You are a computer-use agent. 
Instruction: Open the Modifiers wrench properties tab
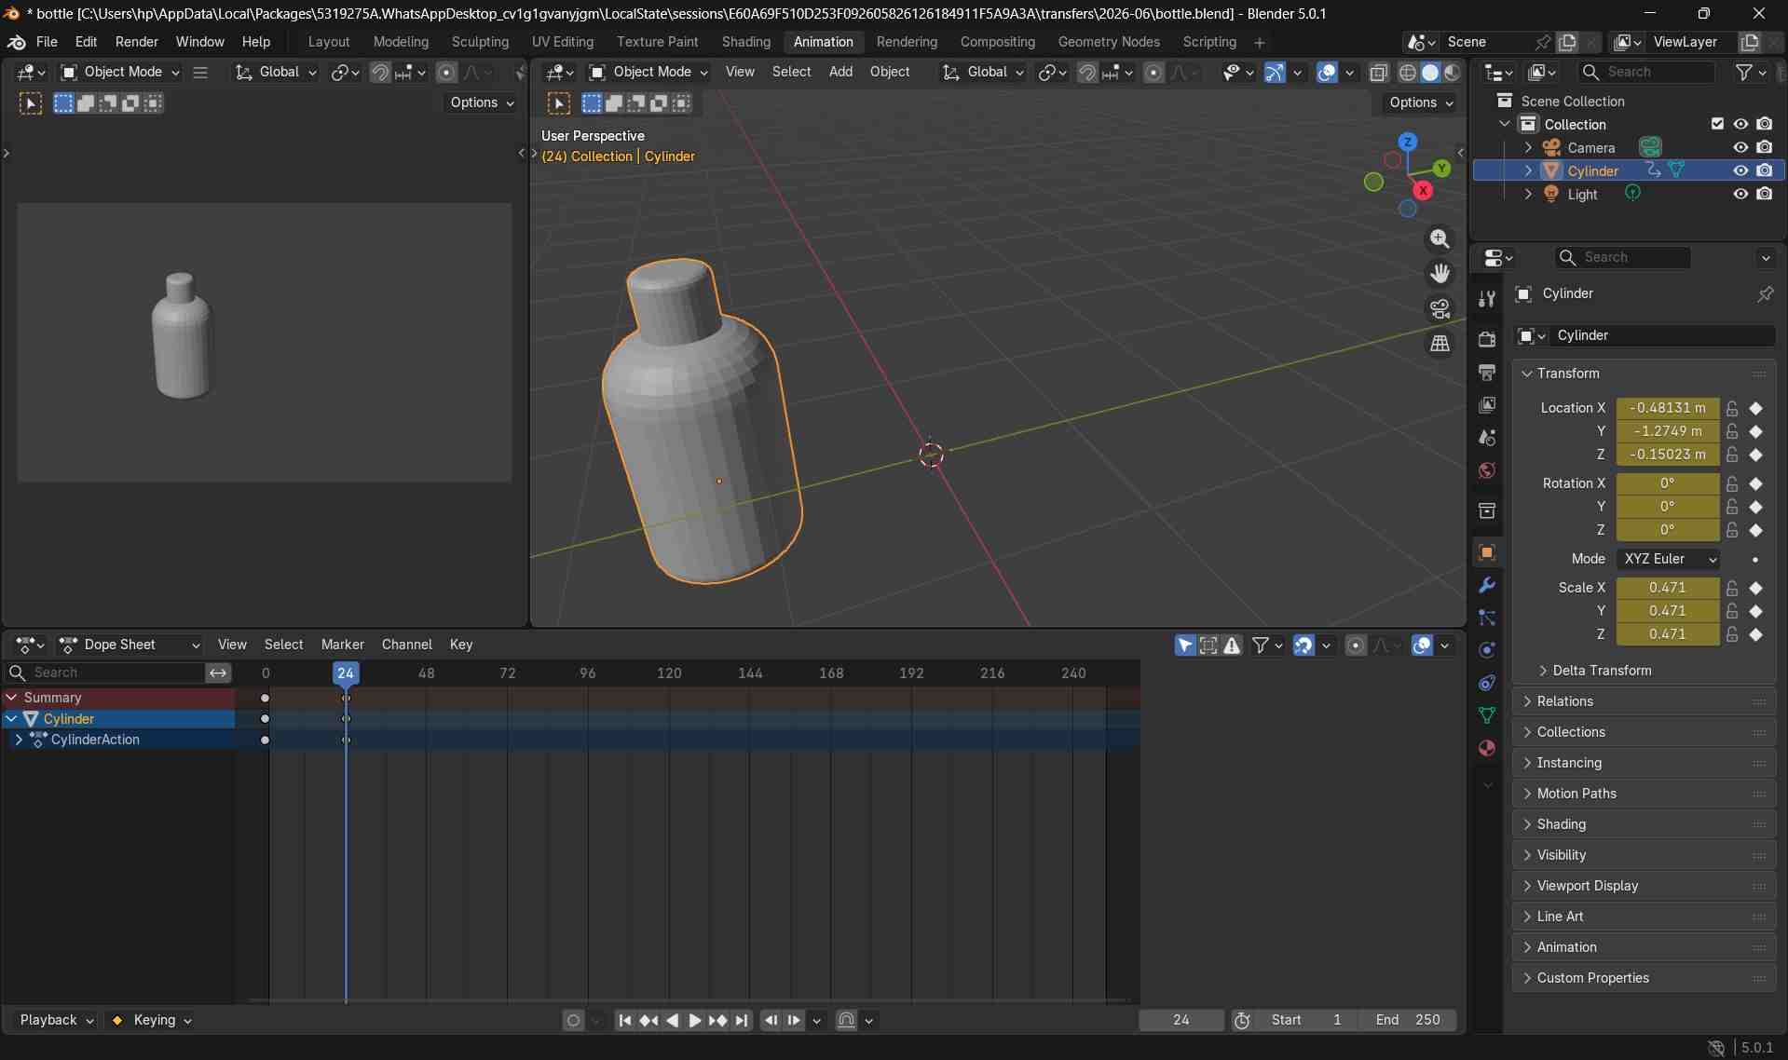click(x=1486, y=585)
